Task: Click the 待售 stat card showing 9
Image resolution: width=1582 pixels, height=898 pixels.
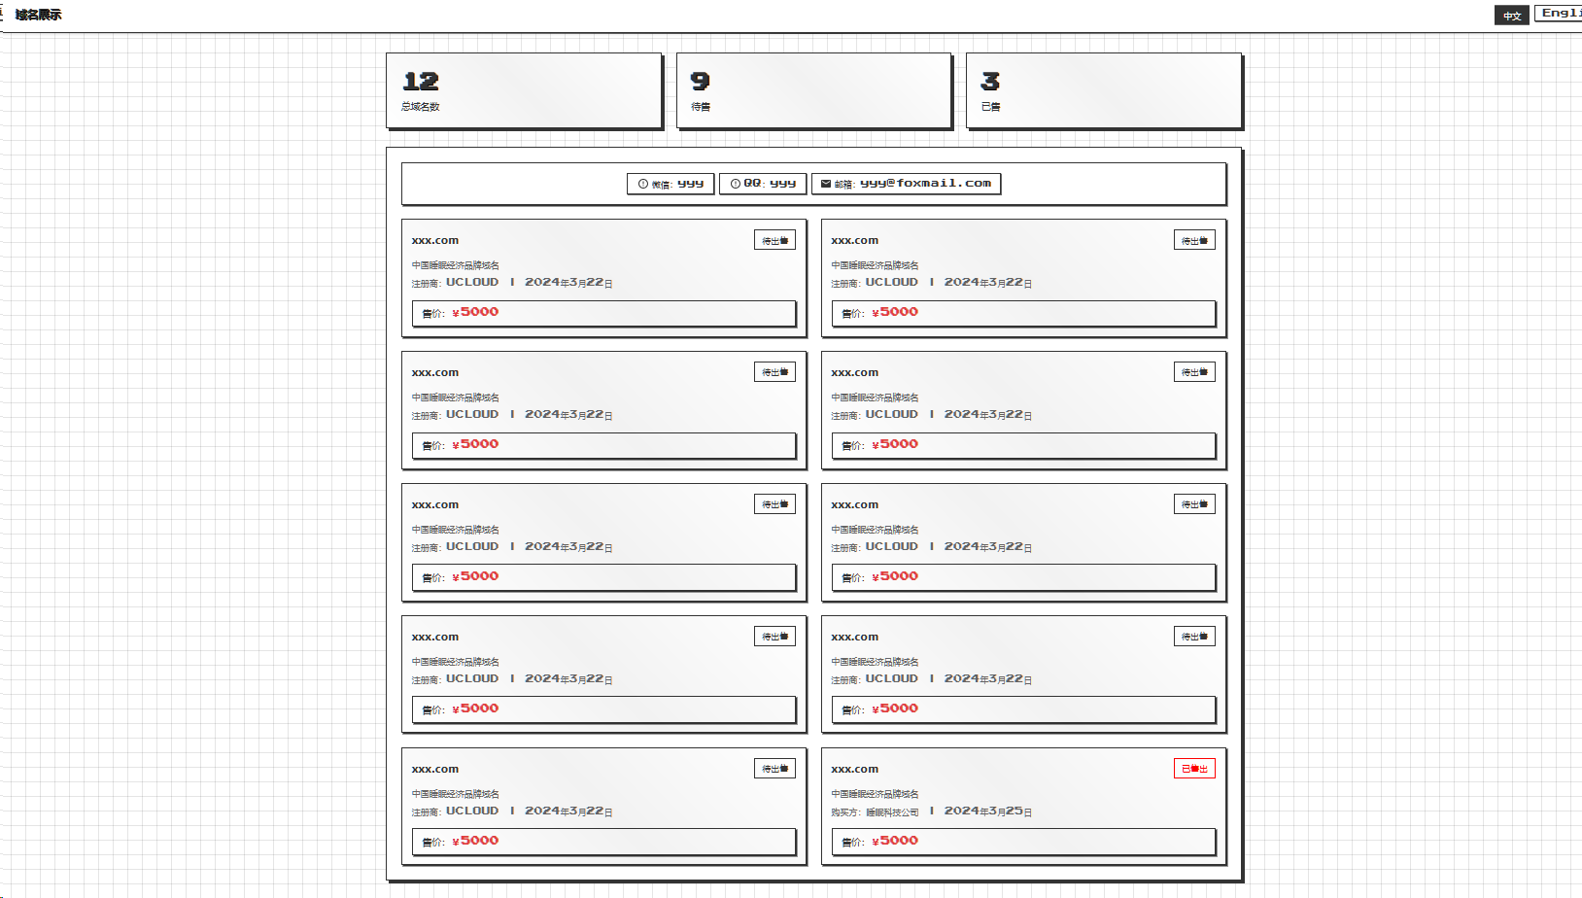Action: (x=813, y=90)
